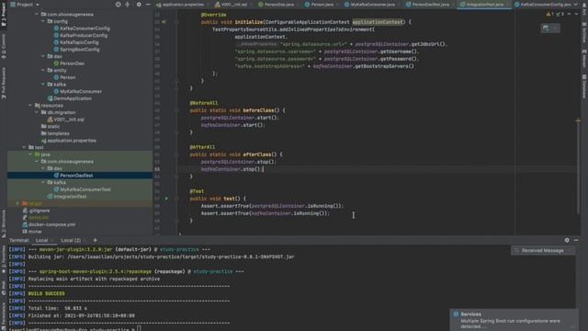Click the expand all icon in Project panel
The height and width of the screenshot is (331, 588).
click(128, 5)
